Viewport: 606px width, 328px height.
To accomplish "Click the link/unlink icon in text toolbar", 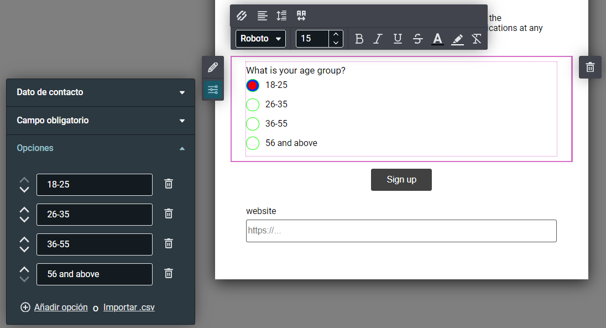I will pyautogui.click(x=242, y=15).
